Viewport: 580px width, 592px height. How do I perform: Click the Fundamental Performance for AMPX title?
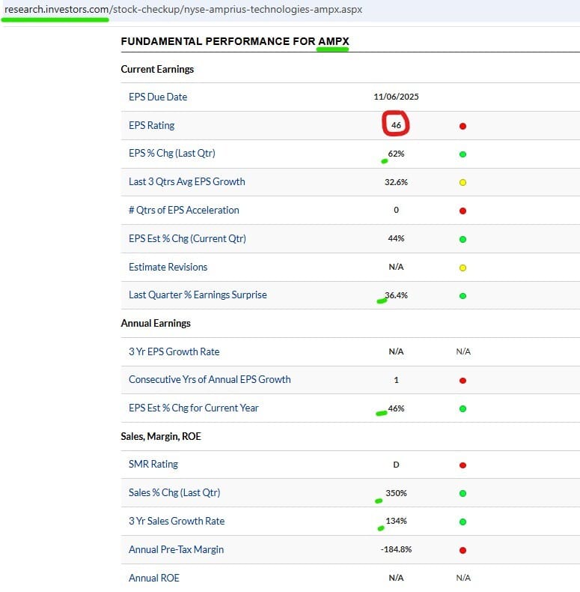[235, 41]
